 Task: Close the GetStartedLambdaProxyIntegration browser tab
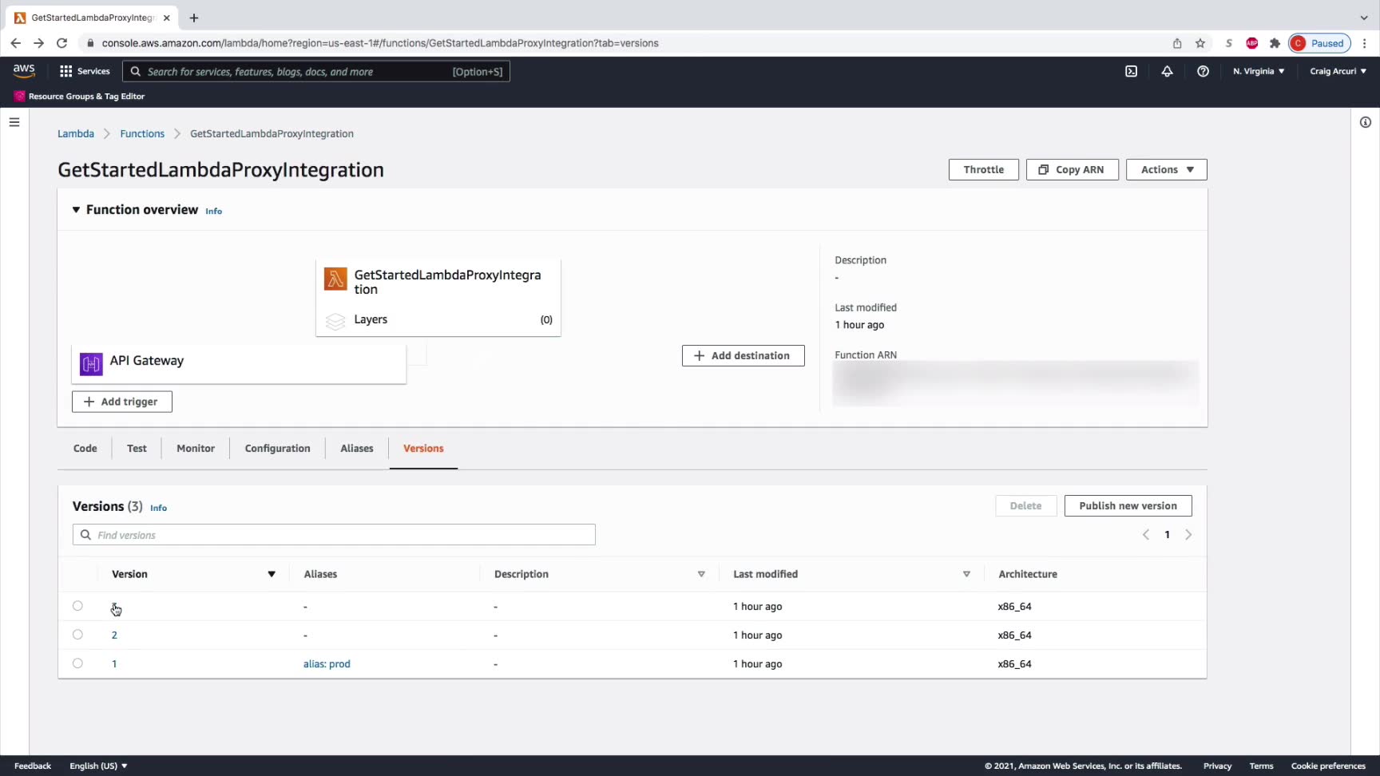pyautogui.click(x=167, y=18)
